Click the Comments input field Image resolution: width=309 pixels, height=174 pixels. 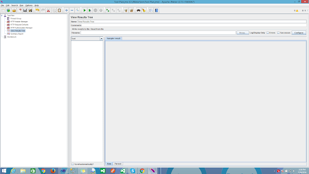194,25
